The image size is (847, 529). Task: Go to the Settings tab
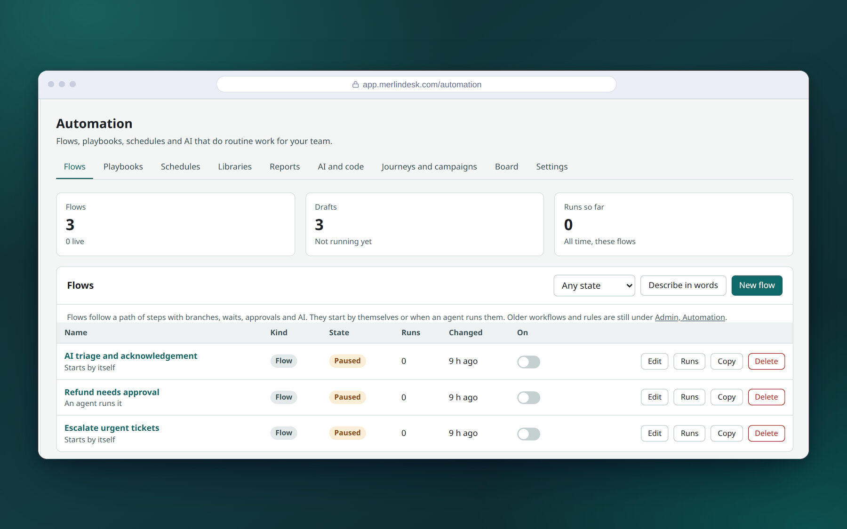click(552, 166)
